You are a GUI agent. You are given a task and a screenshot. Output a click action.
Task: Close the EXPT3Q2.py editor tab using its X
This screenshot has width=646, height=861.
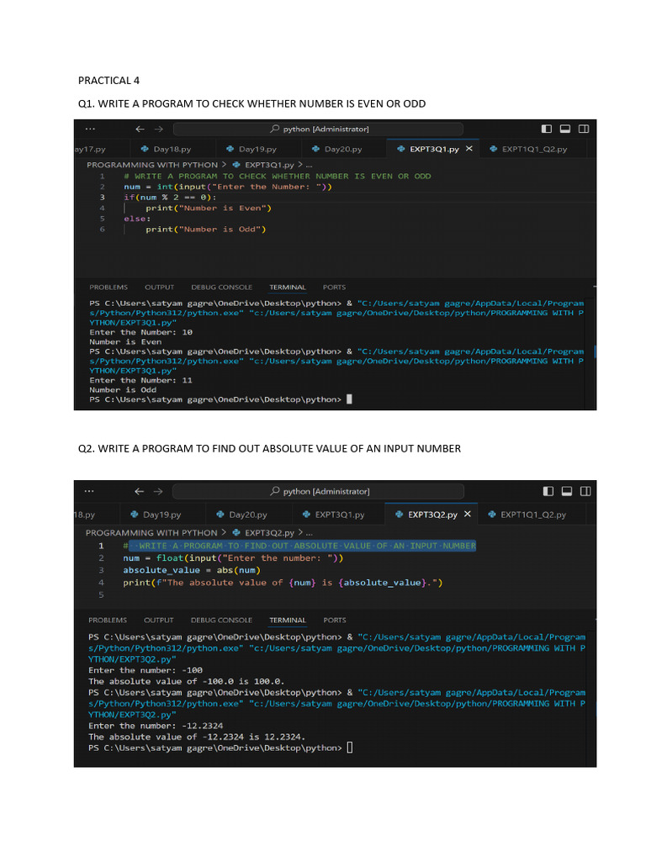[468, 514]
